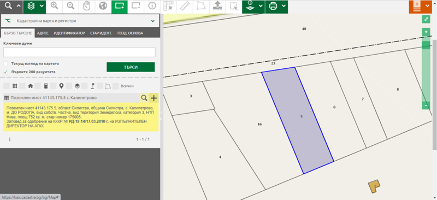The image size is (437, 200).
Task: Activate the pan hand tool
Action: pyautogui.click(x=87, y=6)
